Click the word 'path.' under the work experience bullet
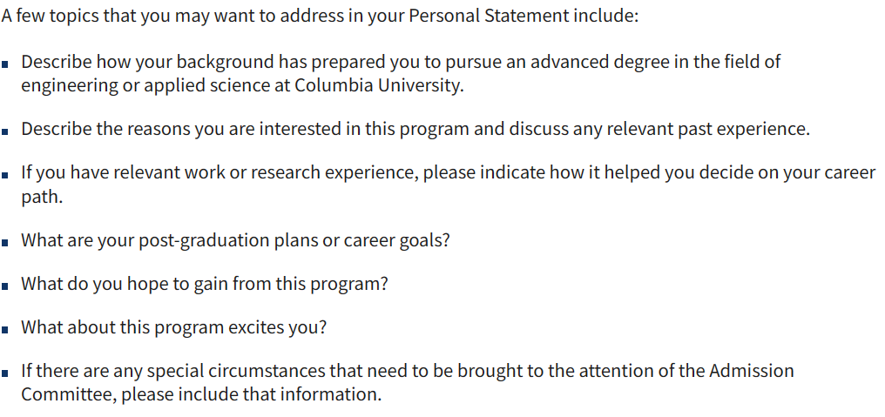 (x=42, y=198)
